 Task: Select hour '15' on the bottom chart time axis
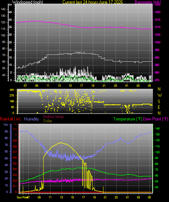pyautogui.click(x=72, y=197)
